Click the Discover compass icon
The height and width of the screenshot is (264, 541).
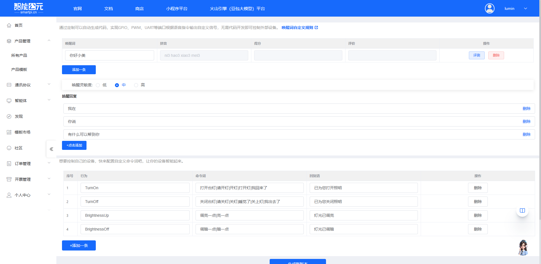pyautogui.click(x=9, y=116)
